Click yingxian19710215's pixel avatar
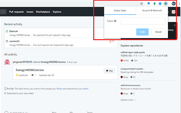 point(7,62)
